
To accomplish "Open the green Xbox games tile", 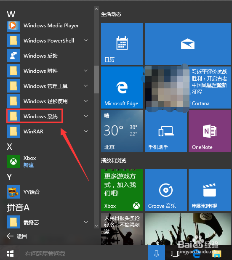I will 122,190.
